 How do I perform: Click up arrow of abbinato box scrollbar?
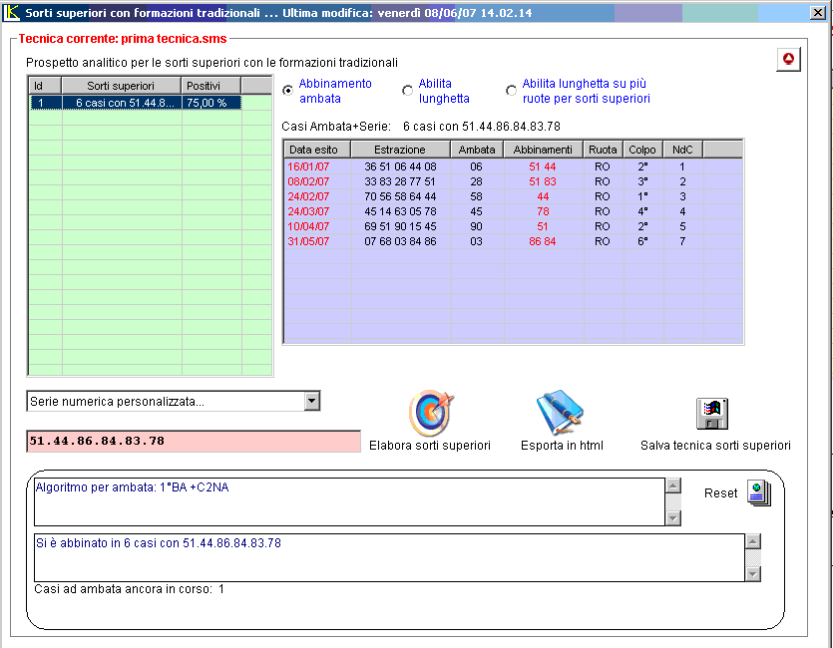tap(753, 541)
